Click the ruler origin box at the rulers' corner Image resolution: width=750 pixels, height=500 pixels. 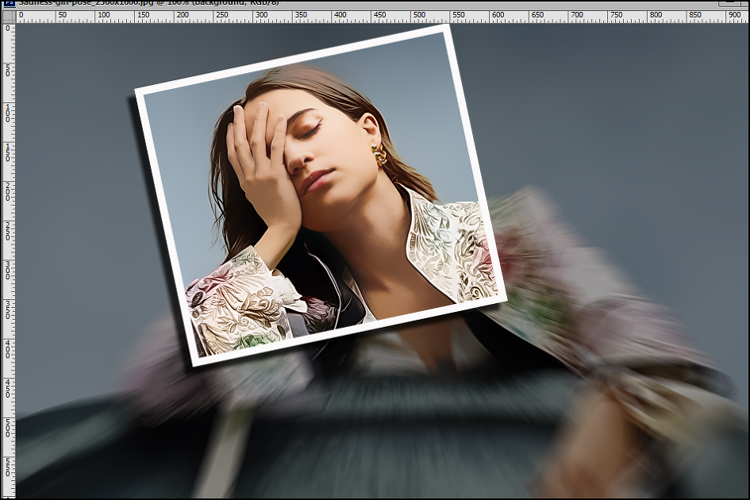pyautogui.click(x=9, y=17)
